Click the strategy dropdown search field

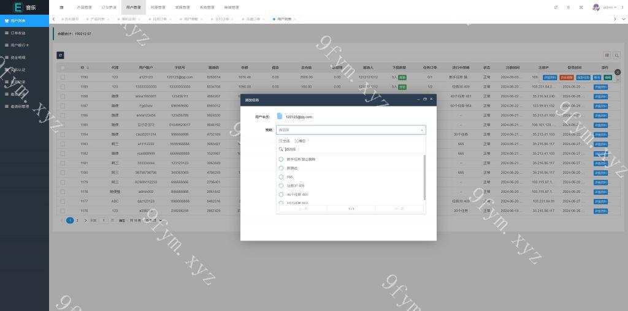point(351,149)
